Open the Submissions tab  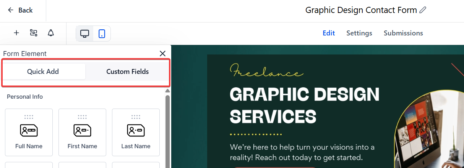[403, 33]
